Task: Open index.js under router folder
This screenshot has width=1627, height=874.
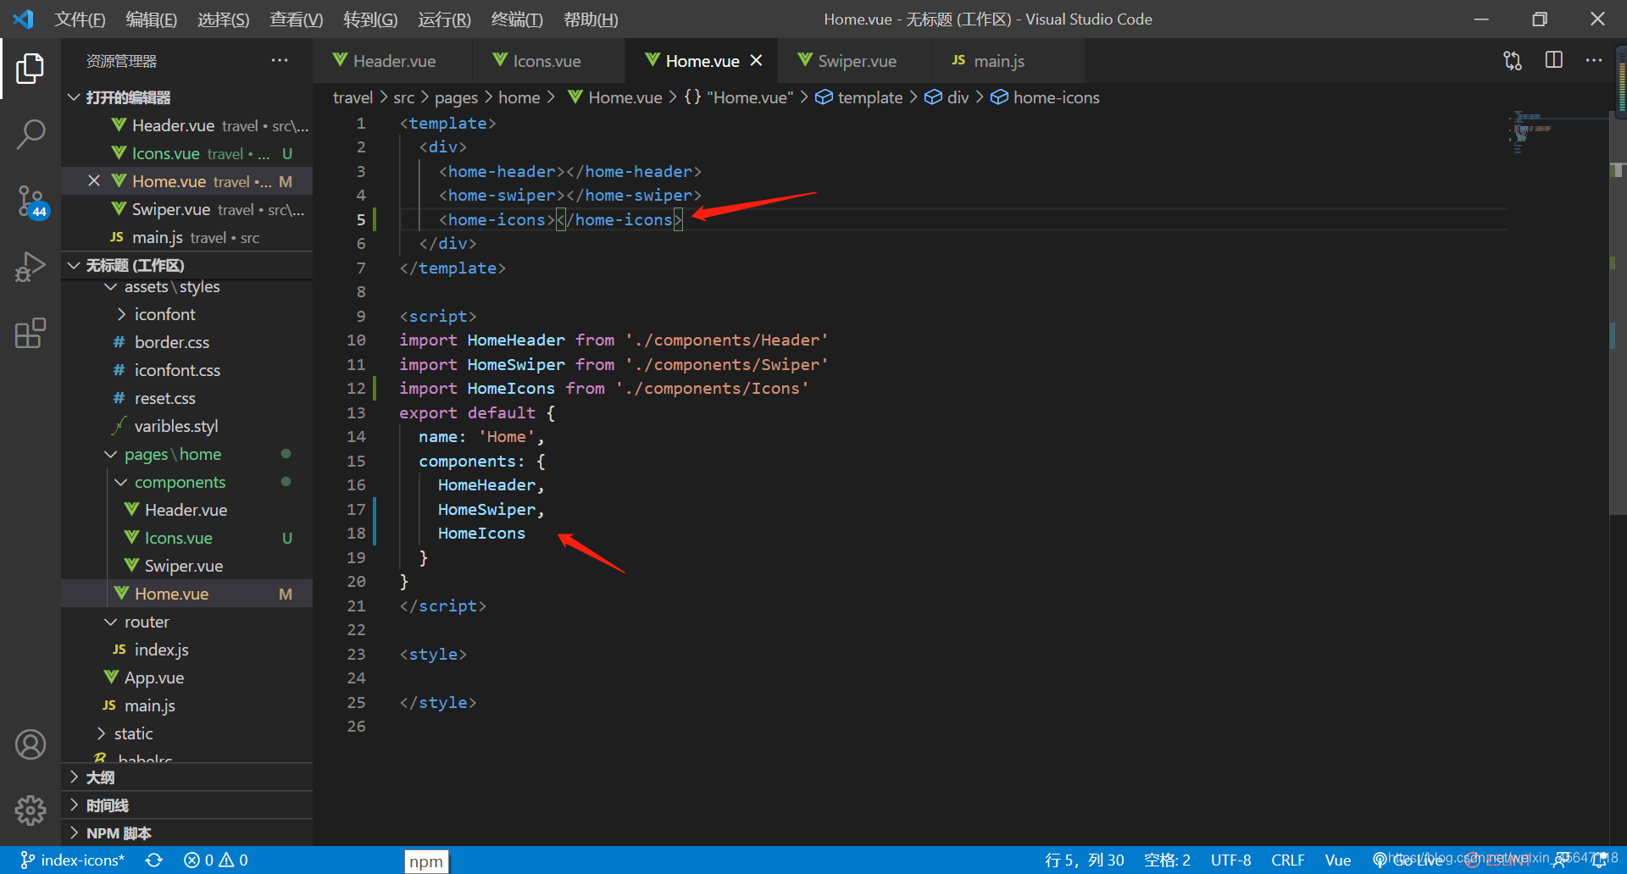Action: click(x=186, y=650)
